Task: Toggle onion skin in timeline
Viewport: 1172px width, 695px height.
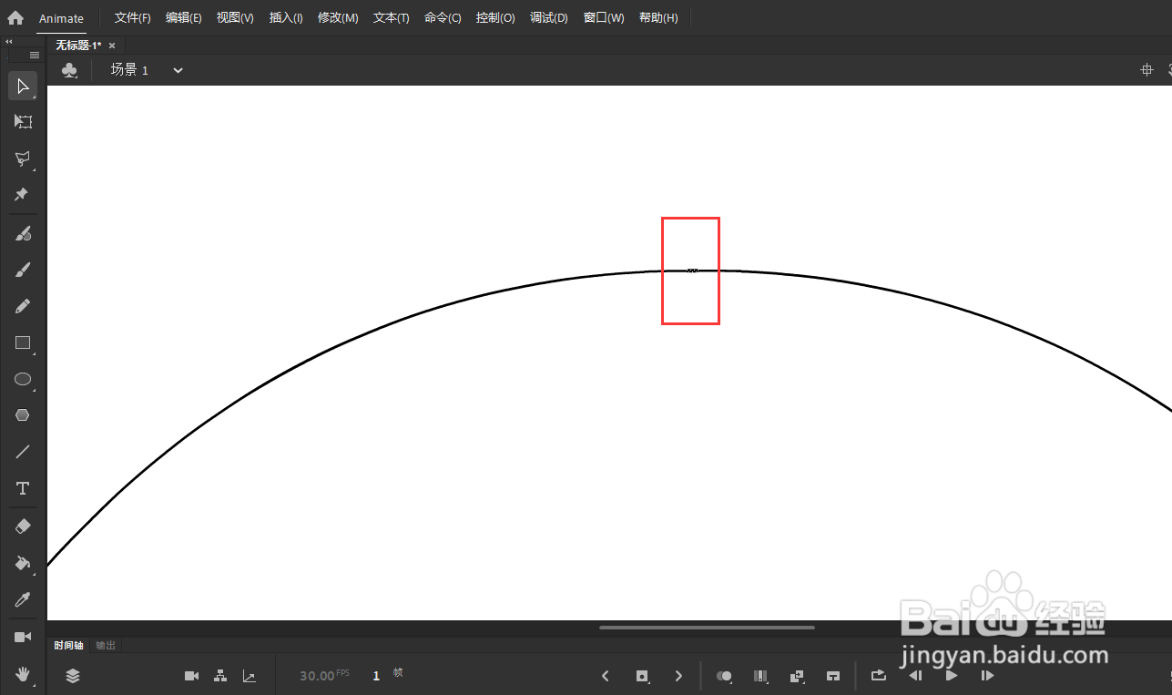Action: (725, 676)
